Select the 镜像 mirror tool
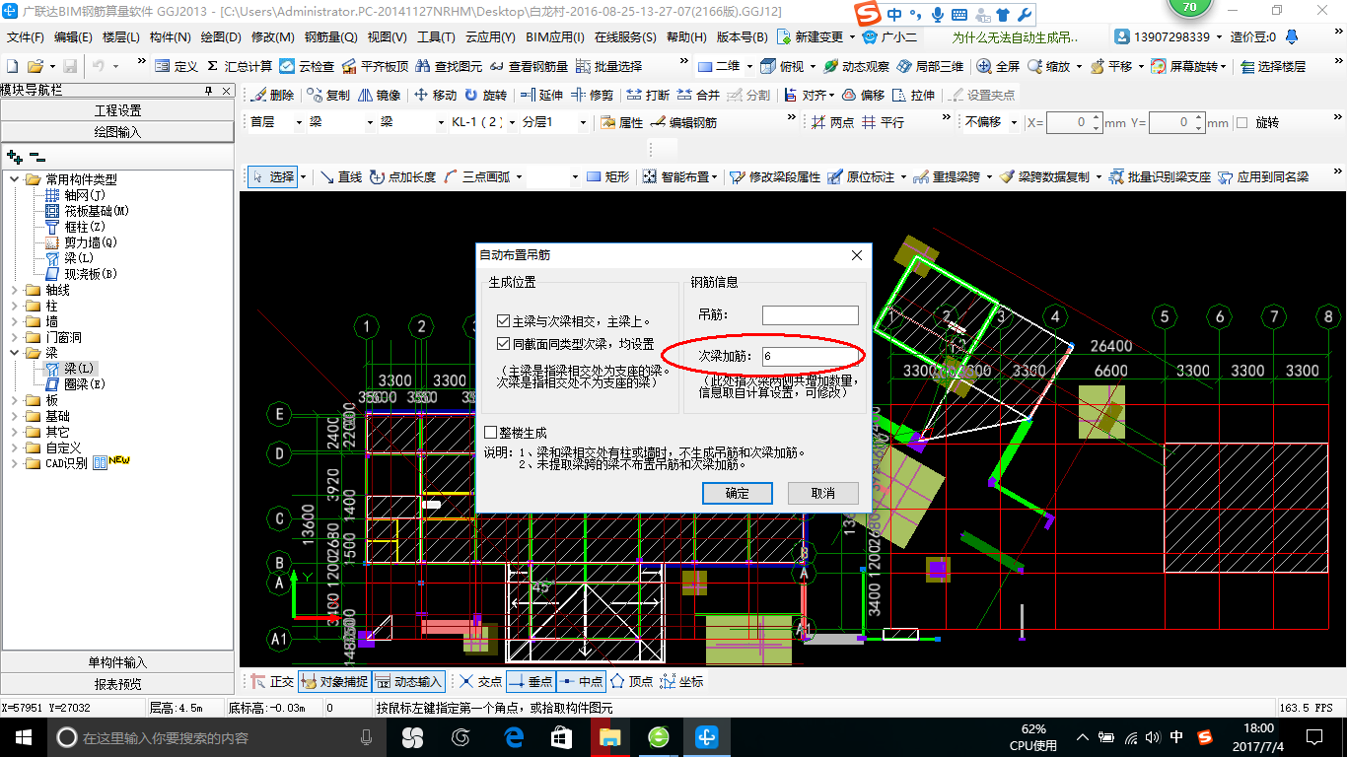Image resolution: width=1347 pixels, height=757 pixels. point(380,95)
